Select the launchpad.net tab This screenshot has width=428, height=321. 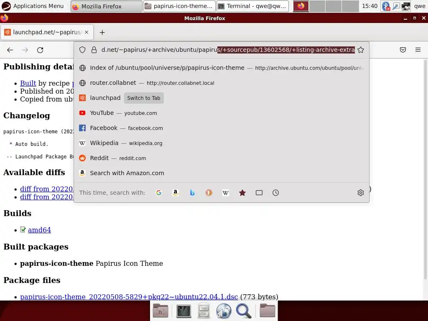[x=47, y=32]
